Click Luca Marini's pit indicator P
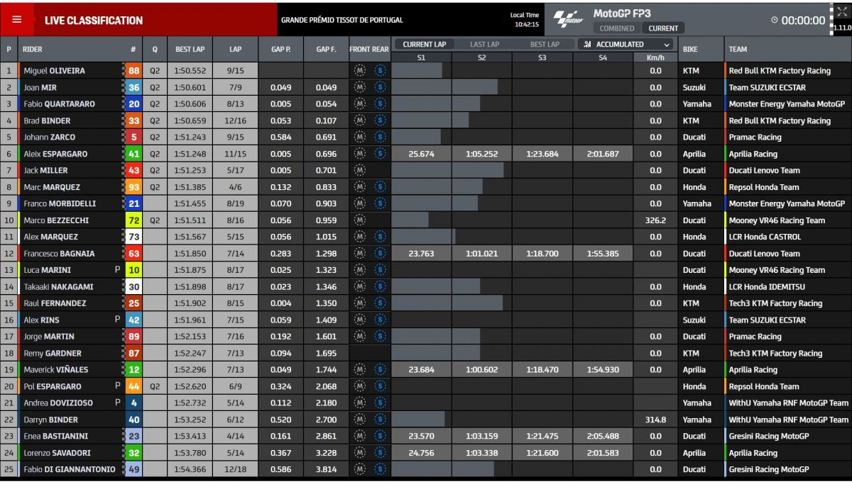852x489 pixels. click(117, 269)
